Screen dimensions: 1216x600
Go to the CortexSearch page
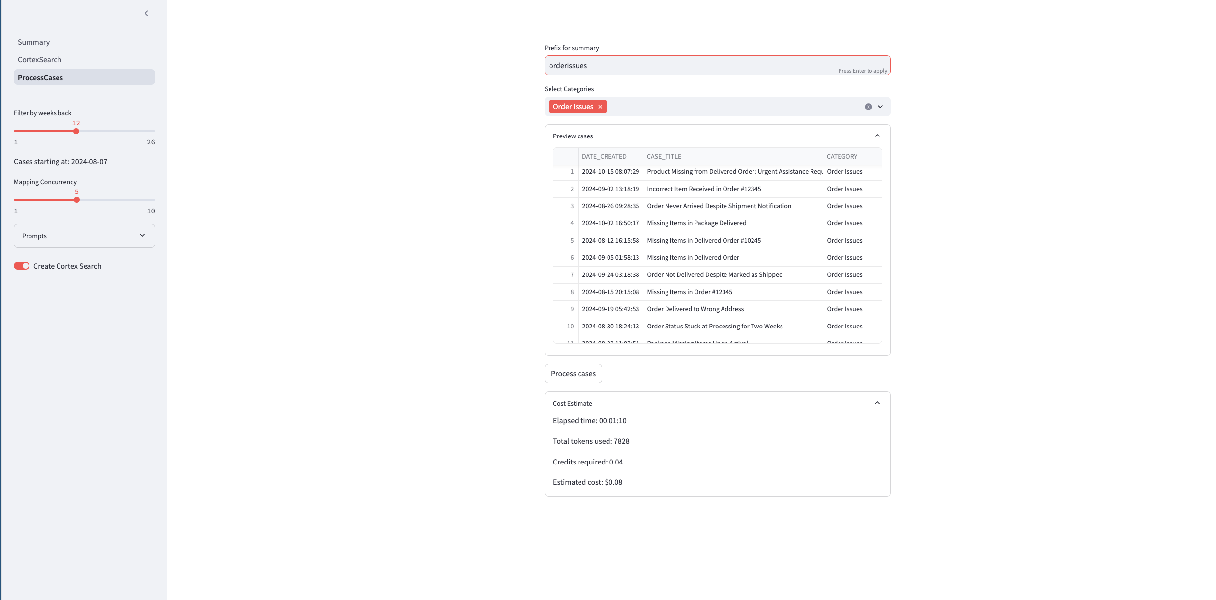(39, 60)
